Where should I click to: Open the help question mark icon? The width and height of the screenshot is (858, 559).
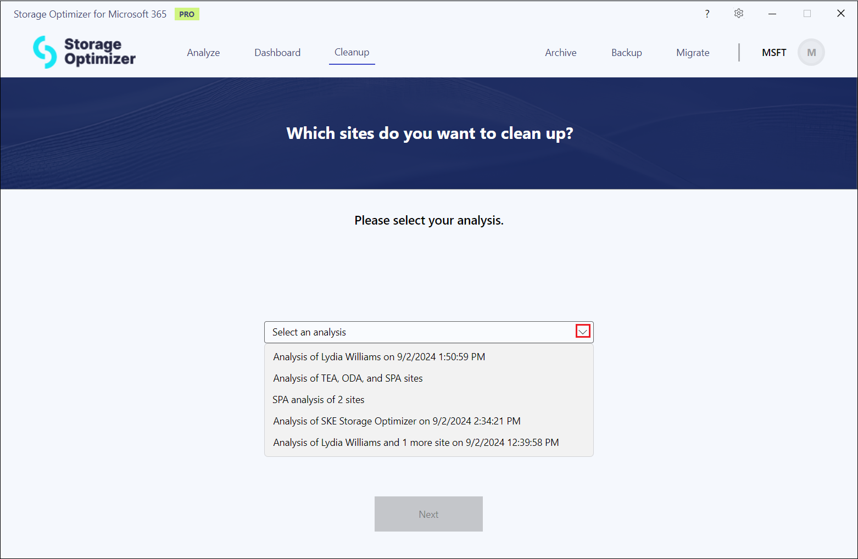[x=707, y=14]
